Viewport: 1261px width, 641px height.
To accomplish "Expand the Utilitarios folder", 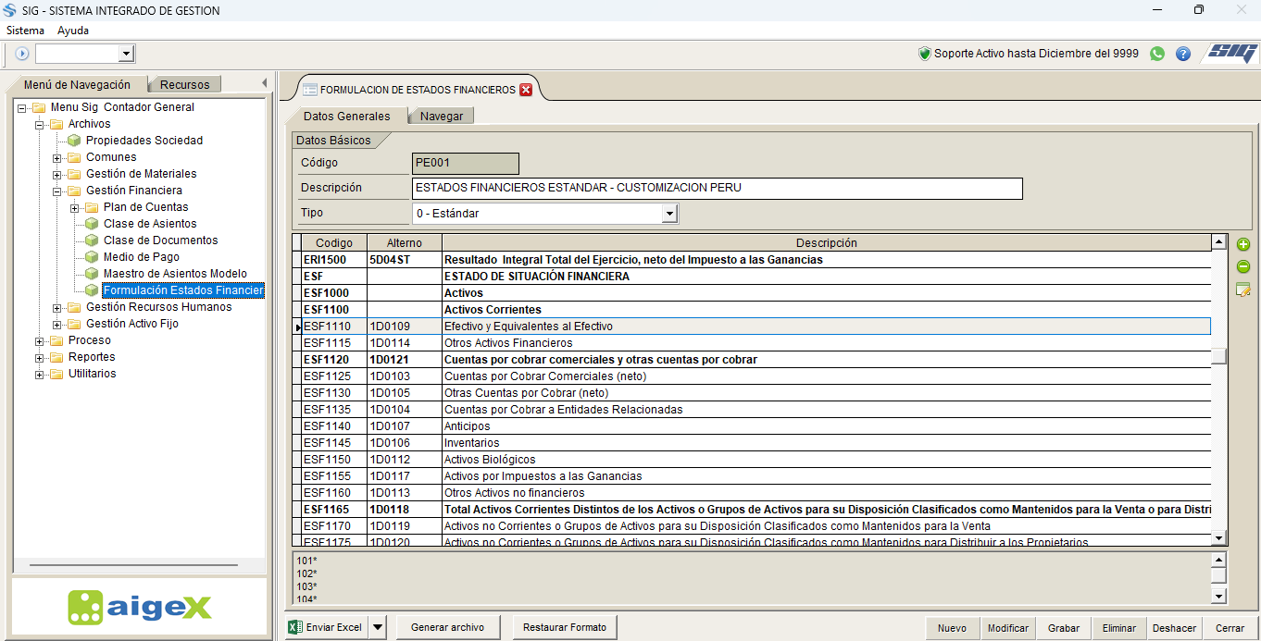I will click(40, 374).
